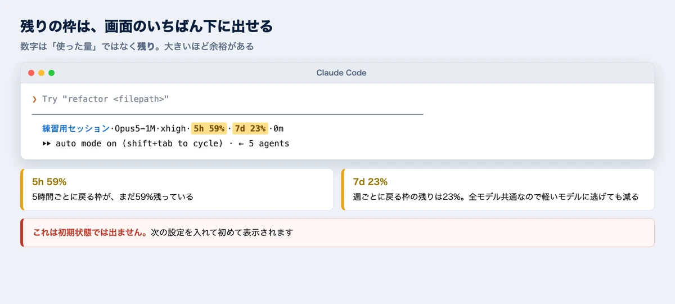675x304 pixels.
Task: Click the Claude Code window title
Action: pyautogui.click(x=341, y=73)
